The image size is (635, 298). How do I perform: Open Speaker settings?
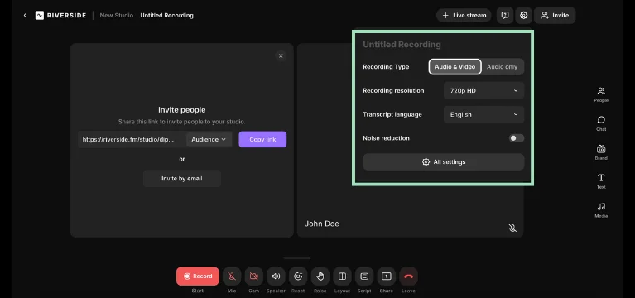coord(276,276)
